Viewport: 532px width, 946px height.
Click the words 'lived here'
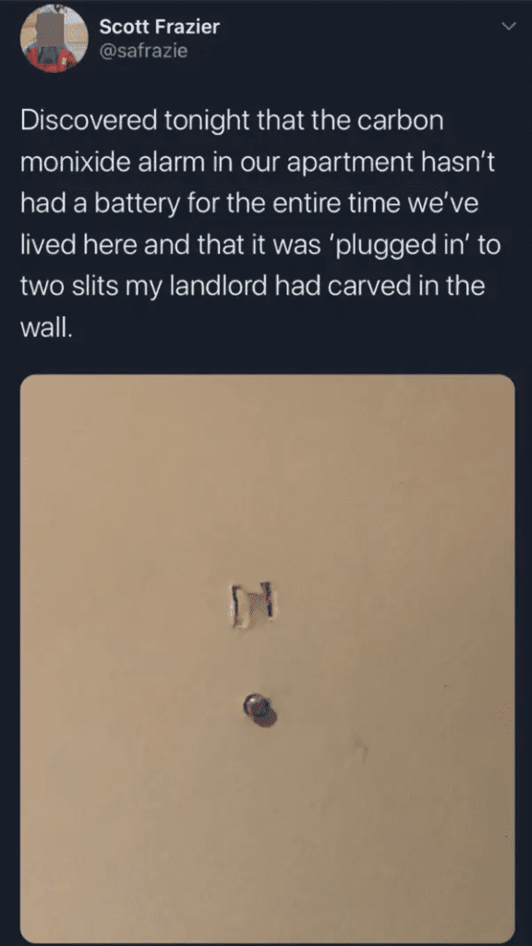(76, 245)
